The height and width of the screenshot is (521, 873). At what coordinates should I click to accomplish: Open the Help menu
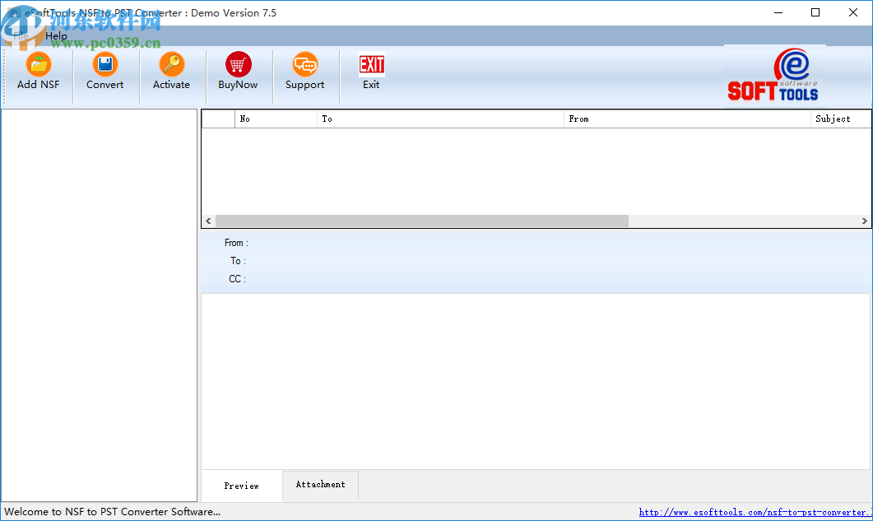tap(56, 35)
